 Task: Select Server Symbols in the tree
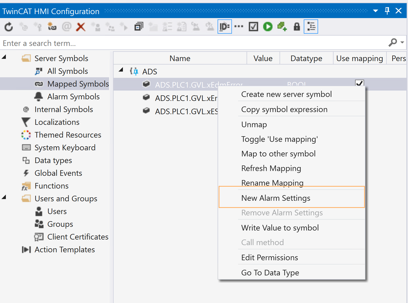click(61, 58)
